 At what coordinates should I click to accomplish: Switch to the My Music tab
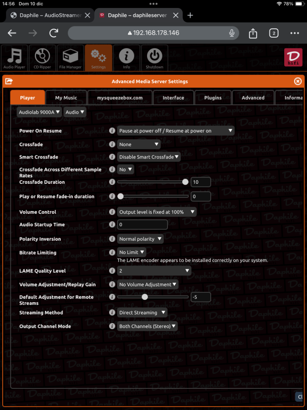(x=66, y=98)
